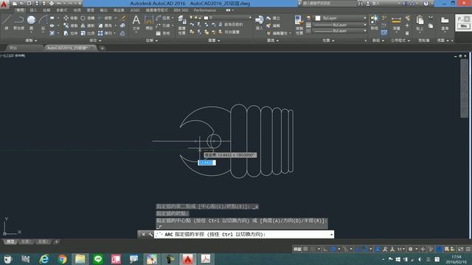
Task: Toggle the Model space button in status bar
Action: tap(297, 249)
